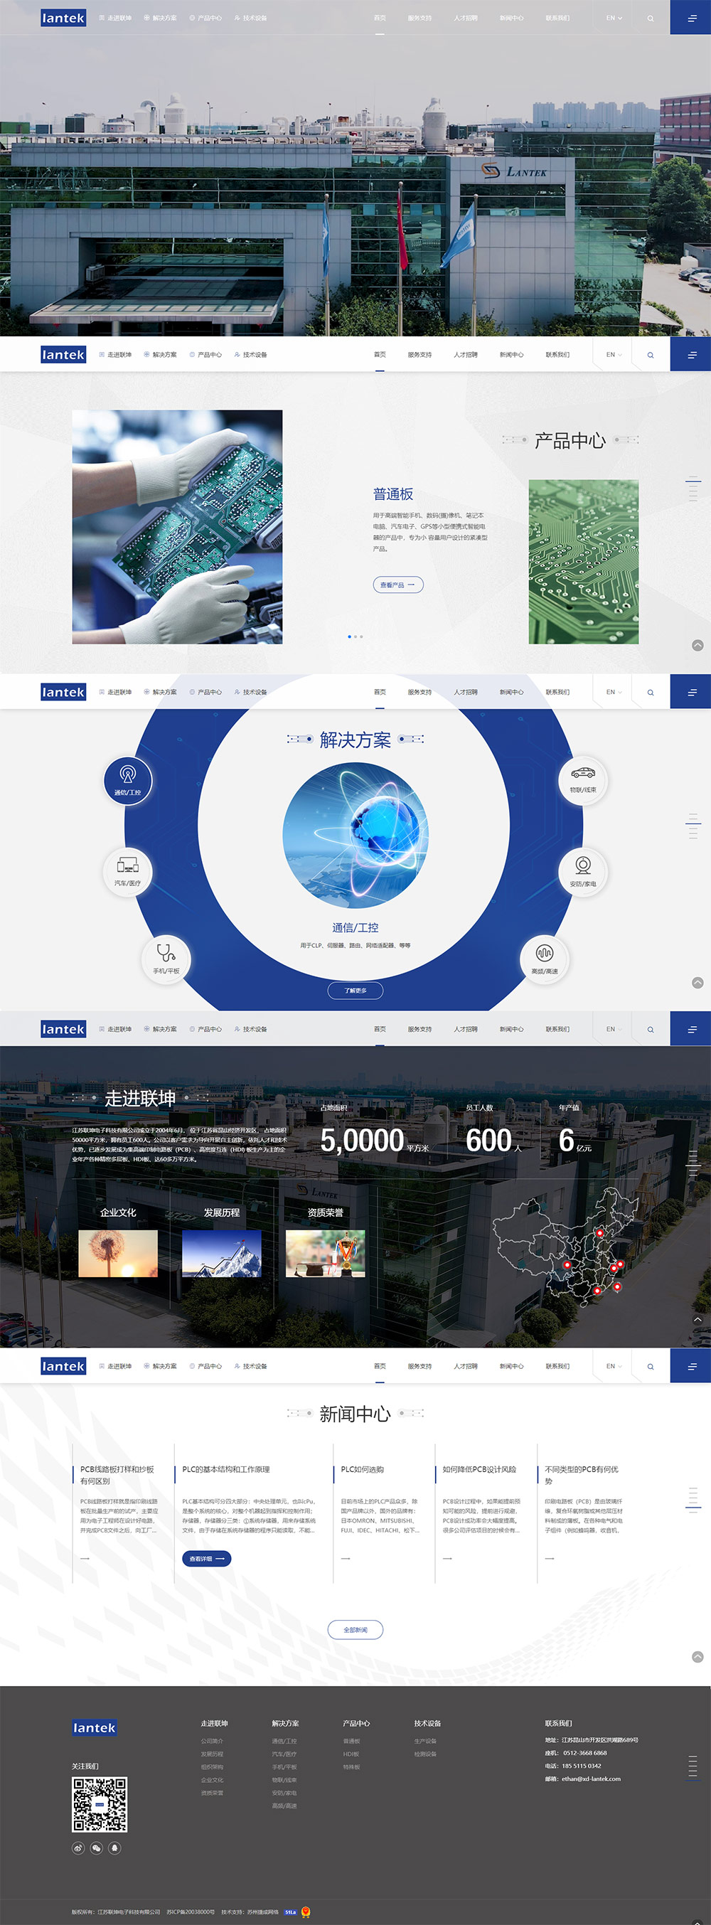This screenshot has width=711, height=1925.
Task: Click the 发展历程 mountain thumbnail
Action: [x=222, y=1253]
